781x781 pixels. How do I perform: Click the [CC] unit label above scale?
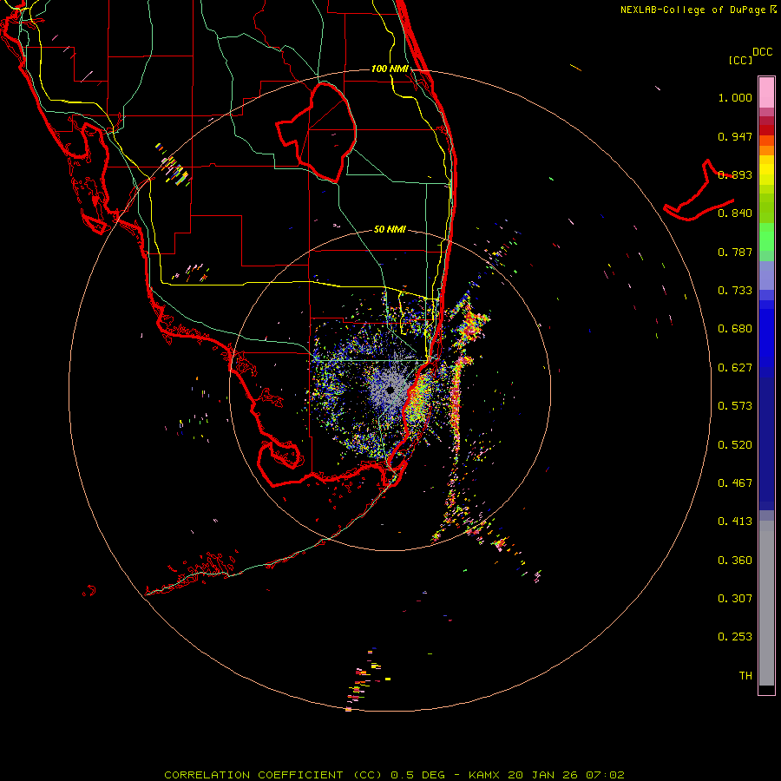pos(741,60)
